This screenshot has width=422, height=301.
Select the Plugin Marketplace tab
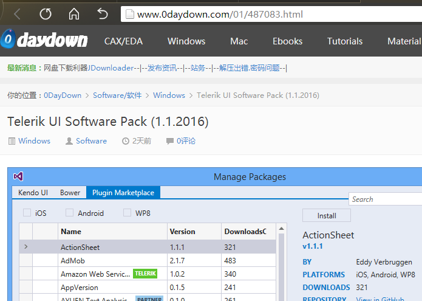(x=123, y=192)
